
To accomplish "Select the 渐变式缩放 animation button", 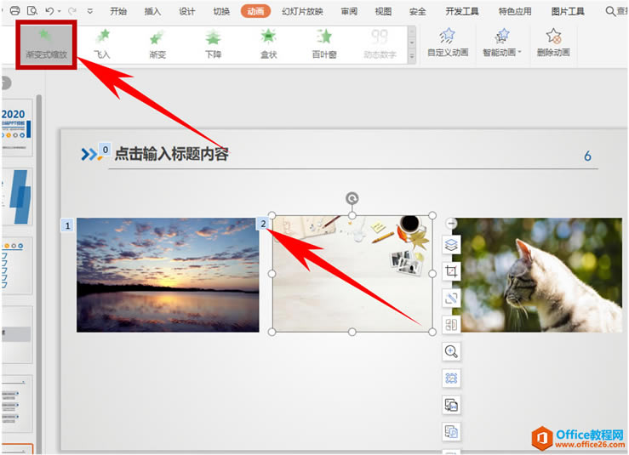I will click(x=46, y=45).
